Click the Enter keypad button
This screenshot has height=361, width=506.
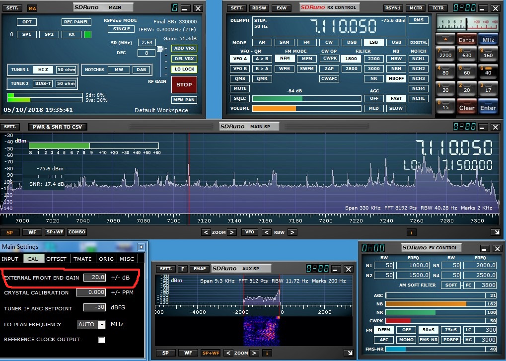point(488,106)
